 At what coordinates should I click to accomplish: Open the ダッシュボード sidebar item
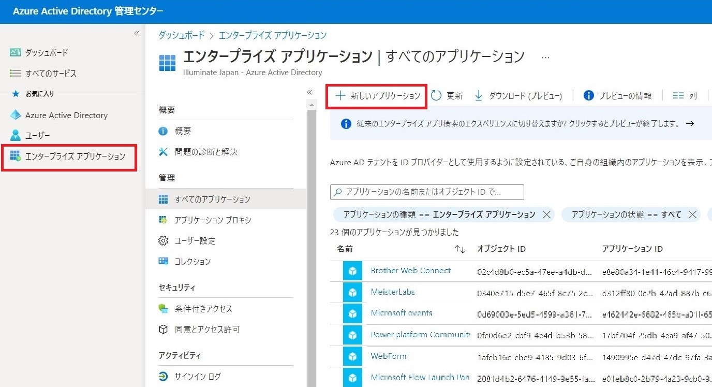pyautogui.click(x=47, y=52)
